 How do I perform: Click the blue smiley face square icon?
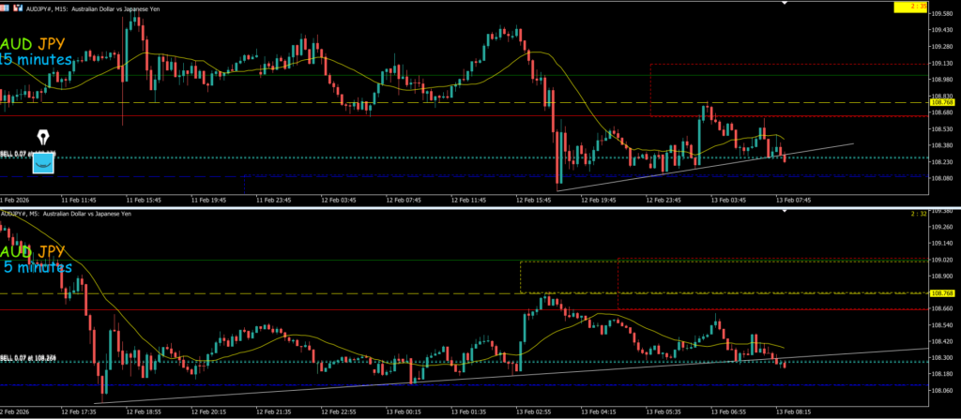point(43,163)
